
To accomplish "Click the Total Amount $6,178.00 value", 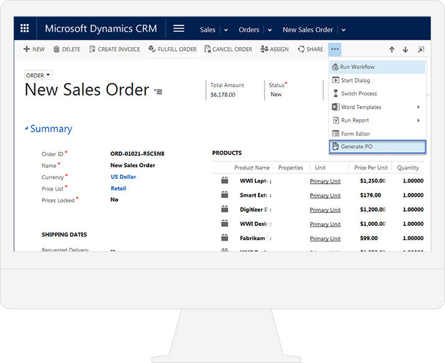I will point(222,95).
